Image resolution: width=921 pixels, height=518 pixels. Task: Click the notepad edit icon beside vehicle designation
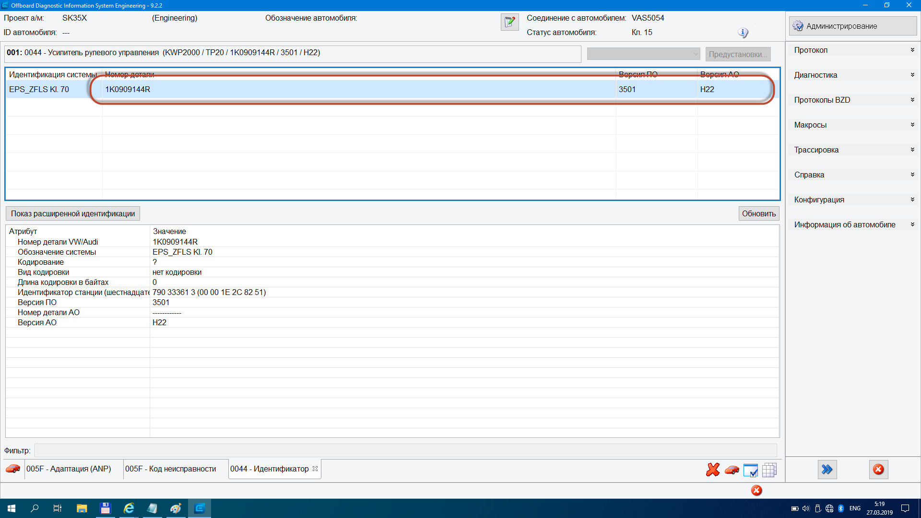(x=509, y=22)
